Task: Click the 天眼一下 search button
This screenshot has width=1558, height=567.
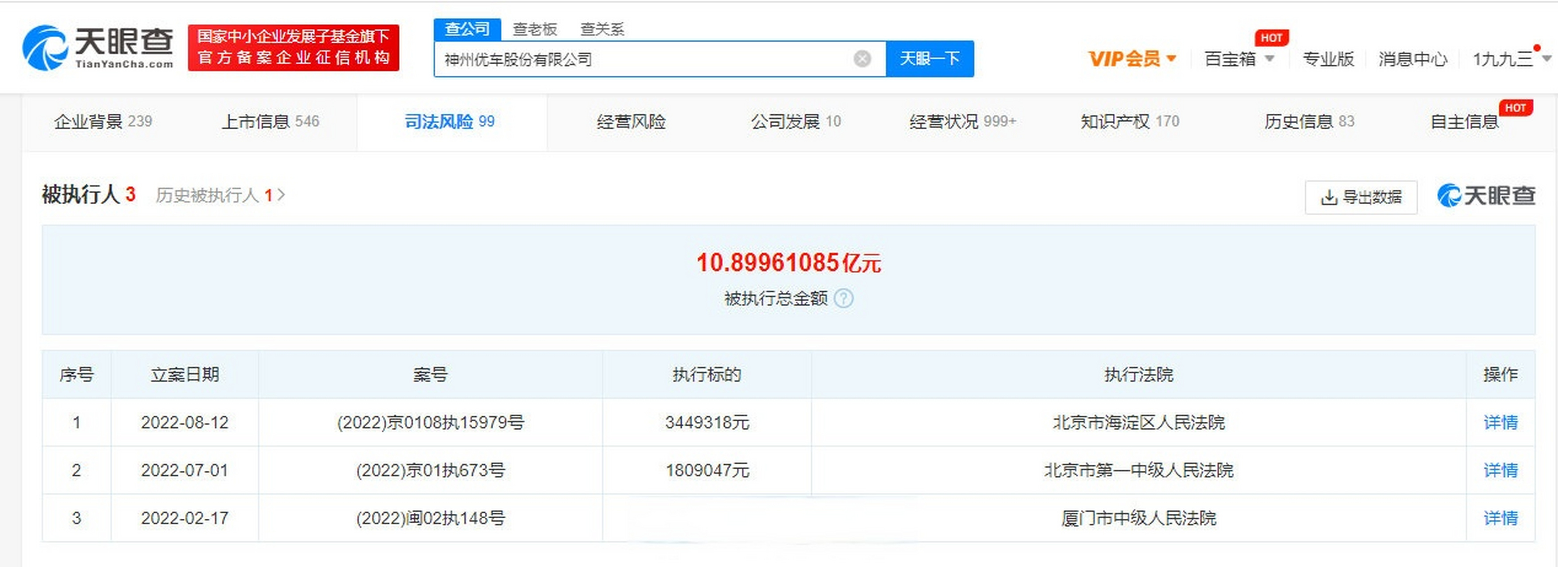Action: coord(930,58)
